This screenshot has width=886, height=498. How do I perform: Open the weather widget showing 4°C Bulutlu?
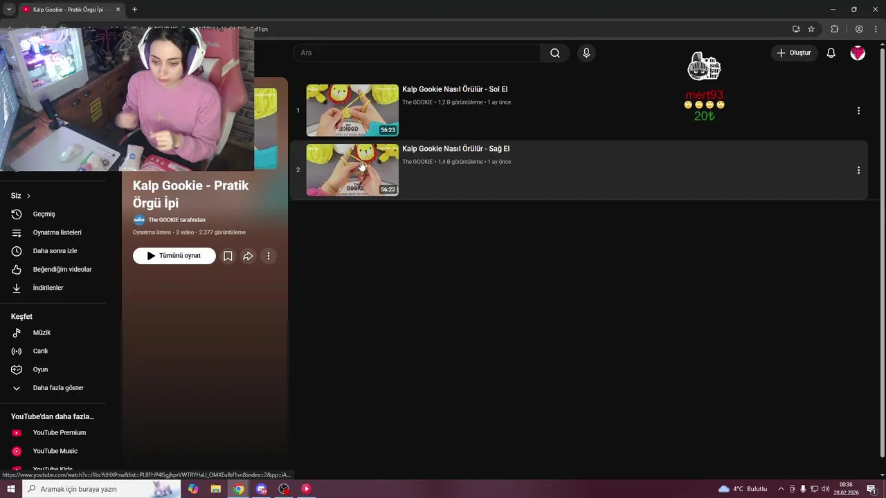743,489
